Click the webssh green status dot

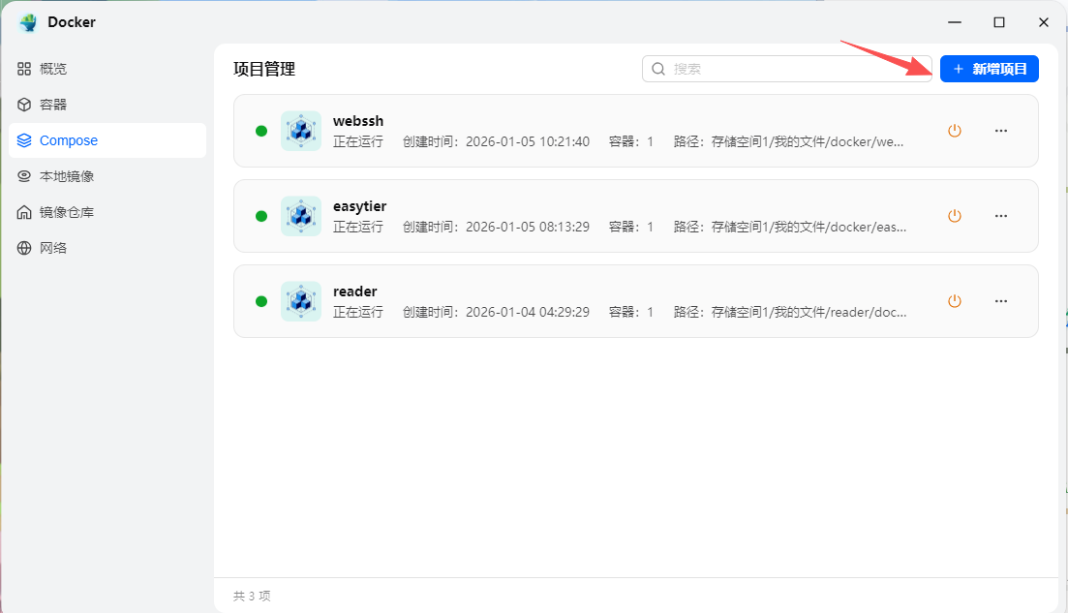(261, 131)
